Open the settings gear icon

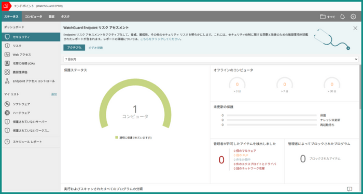coord(353,17)
